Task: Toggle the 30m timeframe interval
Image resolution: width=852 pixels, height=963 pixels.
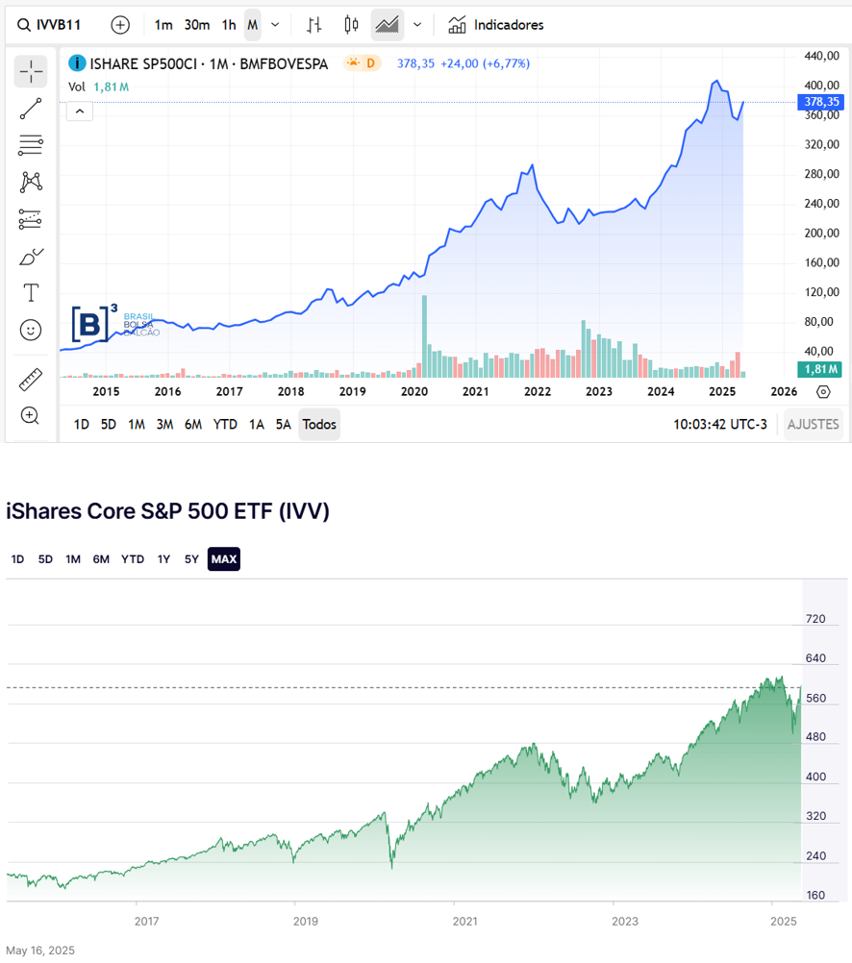Action: (x=197, y=25)
